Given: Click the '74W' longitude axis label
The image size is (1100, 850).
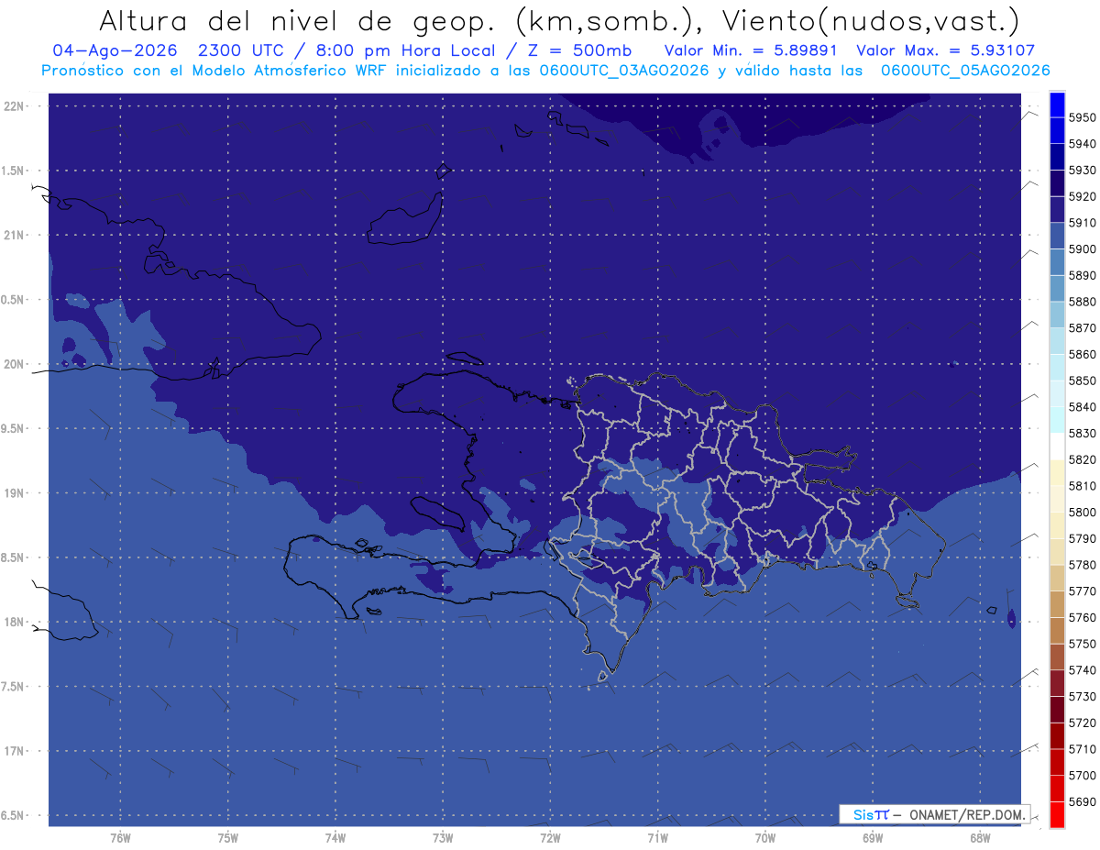Looking at the screenshot, I should [x=335, y=839].
